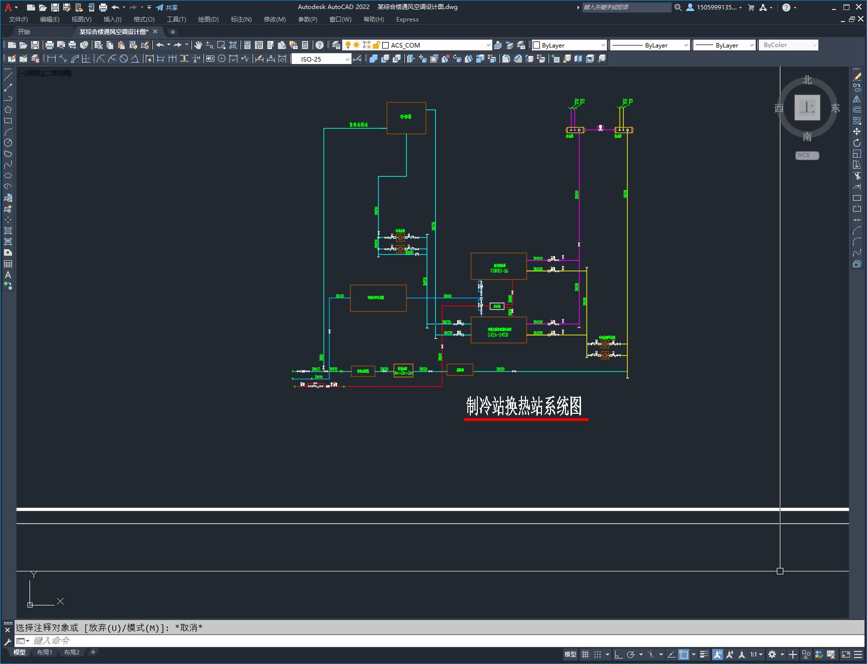Open the user account dropdown
Image resolution: width=867 pixels, height=664 pixels.
[x=714, y=8]
